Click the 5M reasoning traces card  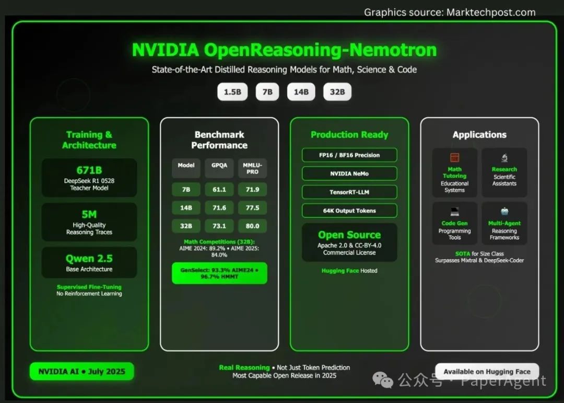[89, 222]
